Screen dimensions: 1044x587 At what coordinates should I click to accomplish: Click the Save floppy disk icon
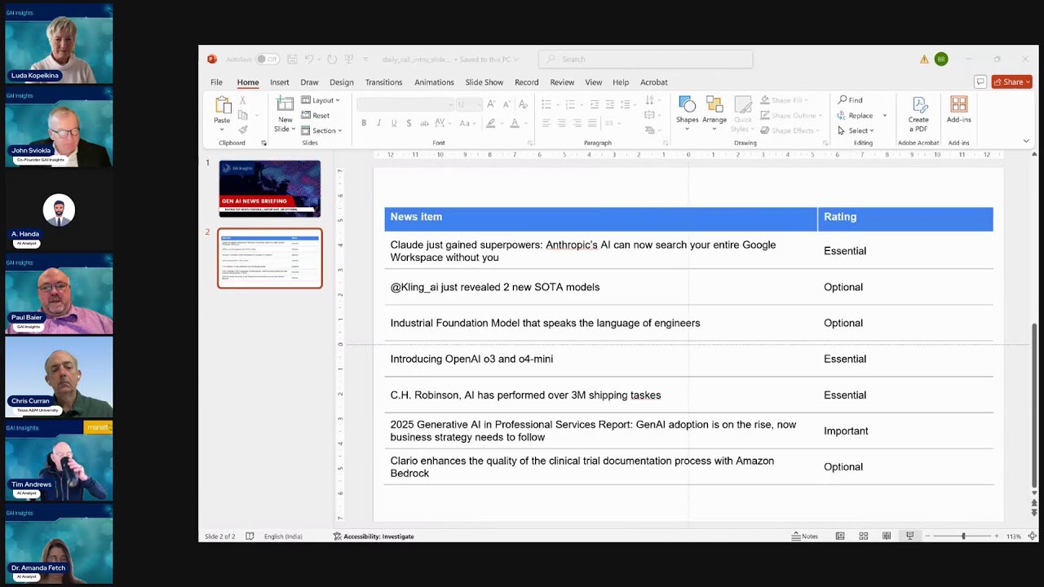point(292,60)
